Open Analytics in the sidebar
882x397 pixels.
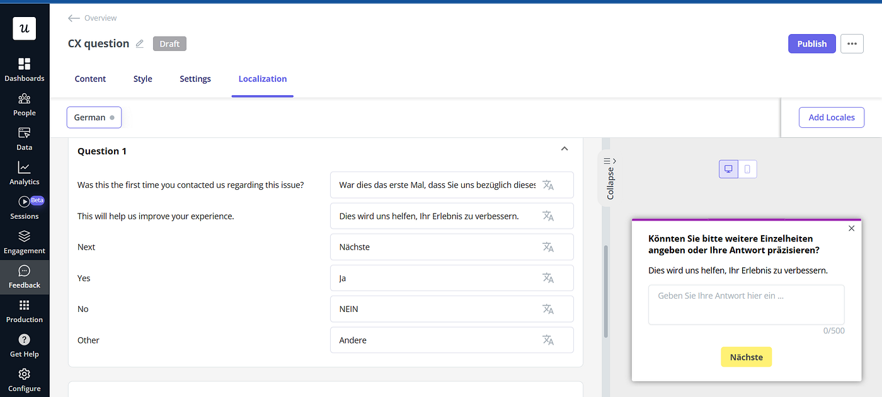coord(24,173)
